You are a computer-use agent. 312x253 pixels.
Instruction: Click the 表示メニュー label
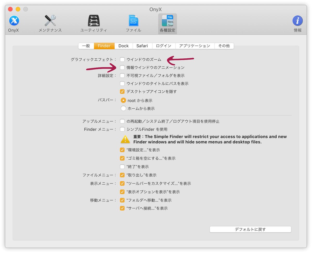click(x=103, y=183)
